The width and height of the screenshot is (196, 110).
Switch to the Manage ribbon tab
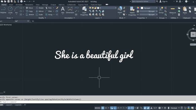pyautogui.click(x=45, y=5)
